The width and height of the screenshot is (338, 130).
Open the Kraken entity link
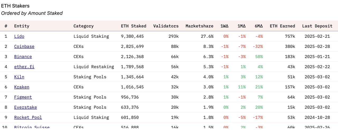tap(22, 87)
